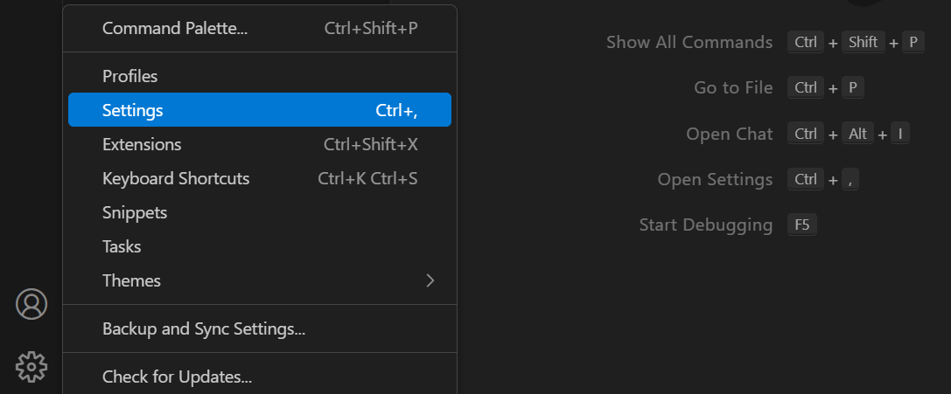The height and width of the screenshot is (394, 951).
Task: Click the Ctrl+Shift+P shortcut in the menu
Action: [x=371, y=28]
